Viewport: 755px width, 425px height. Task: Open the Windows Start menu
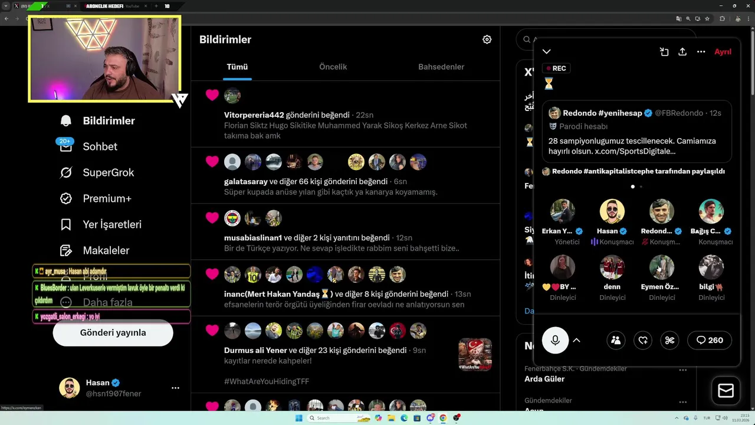point(298,418)
